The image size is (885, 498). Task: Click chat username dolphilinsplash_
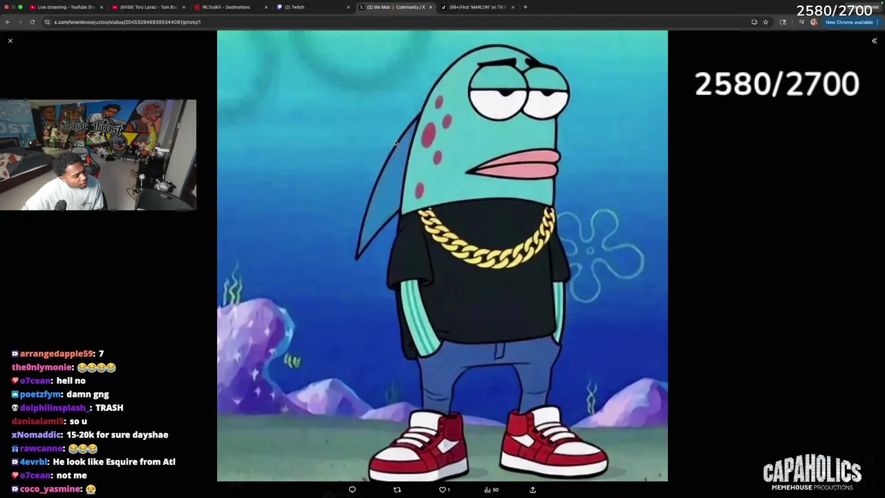tap(56, 407)
